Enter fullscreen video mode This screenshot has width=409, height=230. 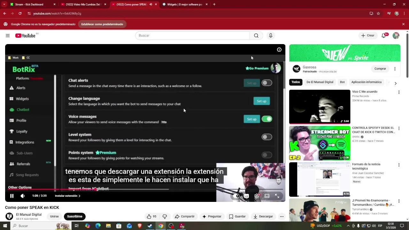(277, 196)
